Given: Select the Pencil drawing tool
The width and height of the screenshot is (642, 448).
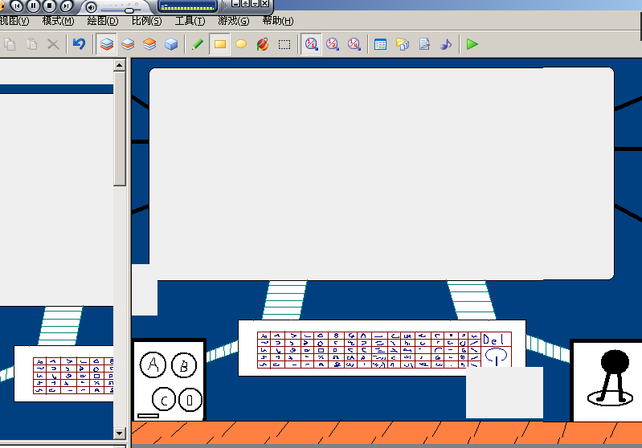Looking at the screenshot, I should (198, 44).
